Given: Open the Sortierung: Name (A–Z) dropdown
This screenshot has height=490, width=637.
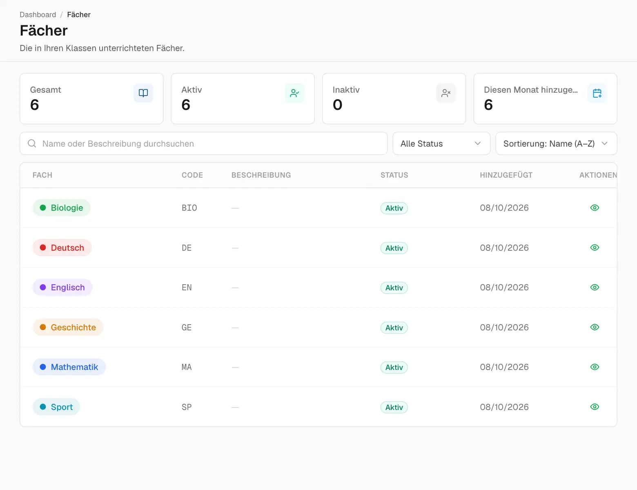Looking at the screenshot, I should click(x=556, y=143).
